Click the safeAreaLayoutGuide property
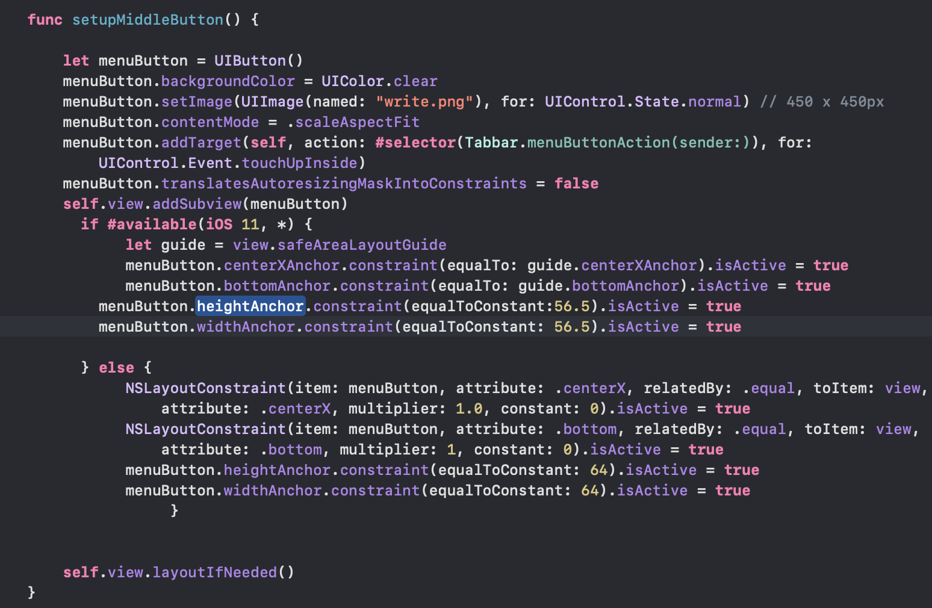This screenshot has width=932, height=608. 362,245
